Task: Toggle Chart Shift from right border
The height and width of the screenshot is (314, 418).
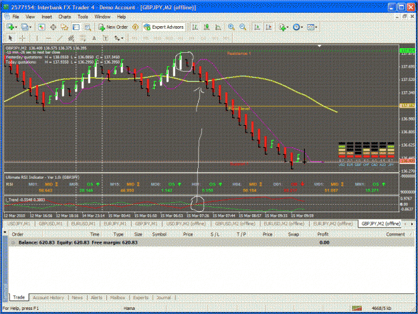Action: 269,27
